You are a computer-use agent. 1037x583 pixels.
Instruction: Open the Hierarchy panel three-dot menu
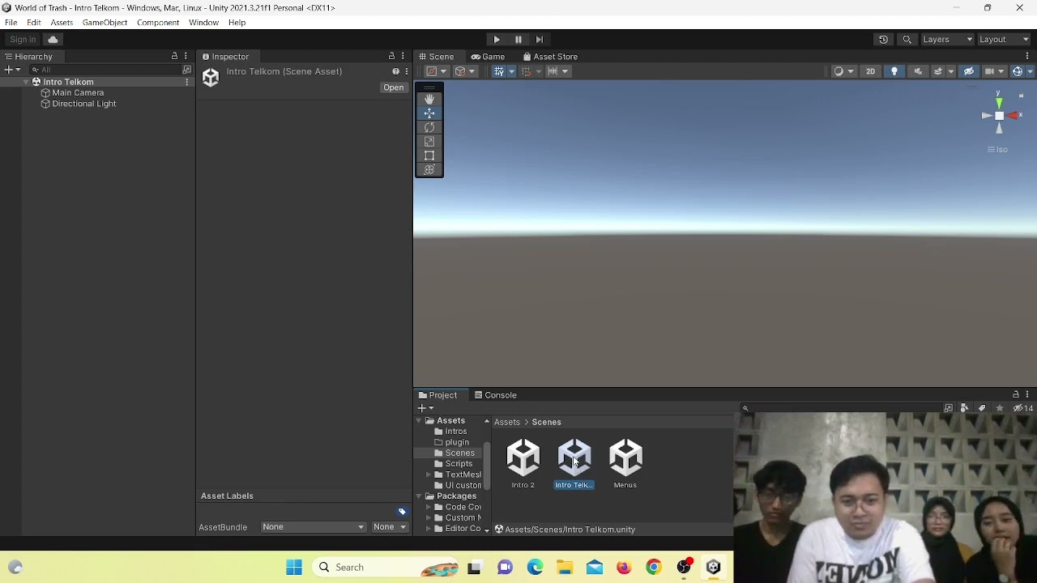tap(186, 57)
